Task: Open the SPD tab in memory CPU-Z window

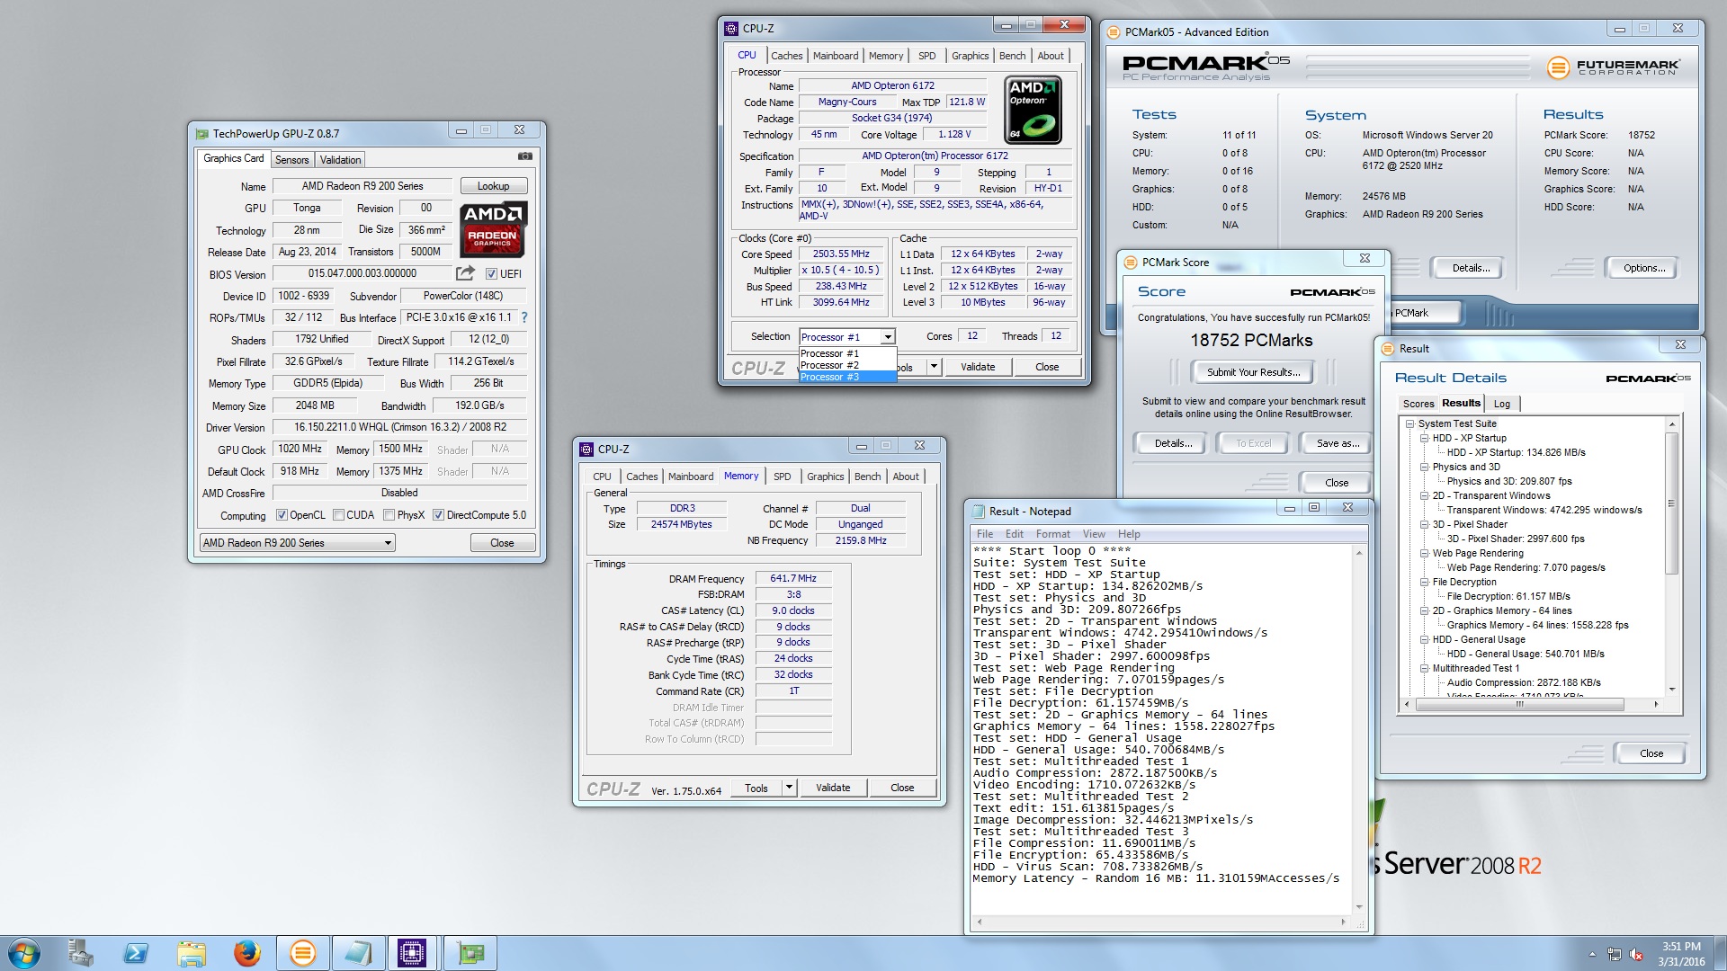Action: 783,477
